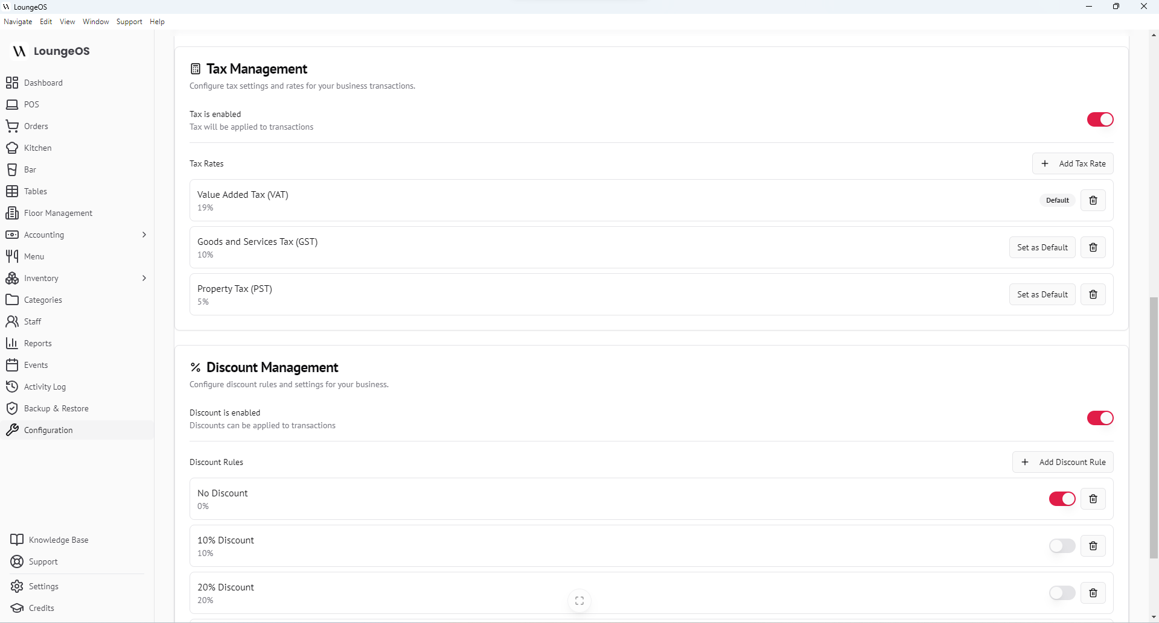
Task: Click the Add Discount Rule button
Action: click(x=1062, y=462)
